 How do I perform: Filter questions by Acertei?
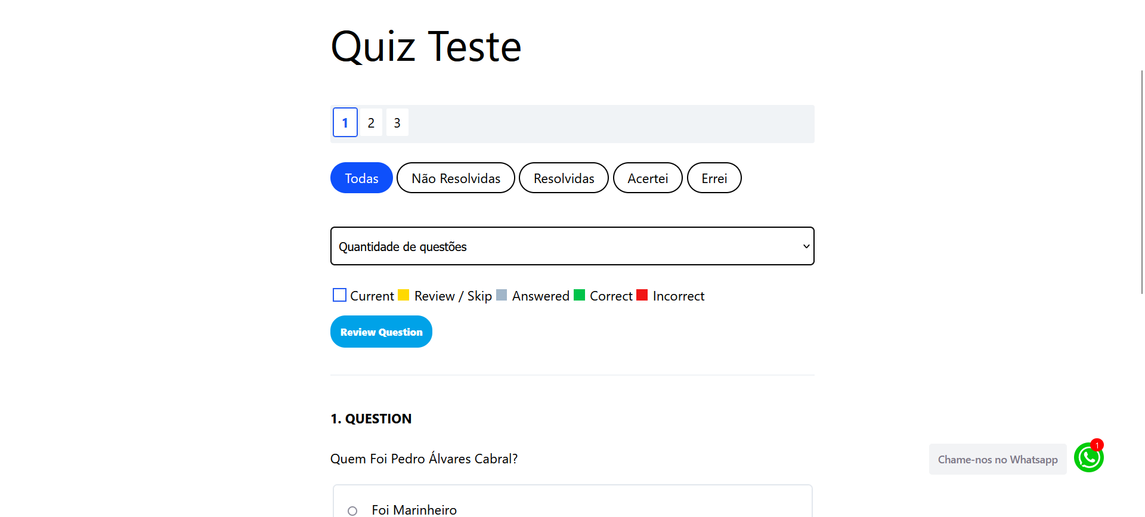pos(648,178)
